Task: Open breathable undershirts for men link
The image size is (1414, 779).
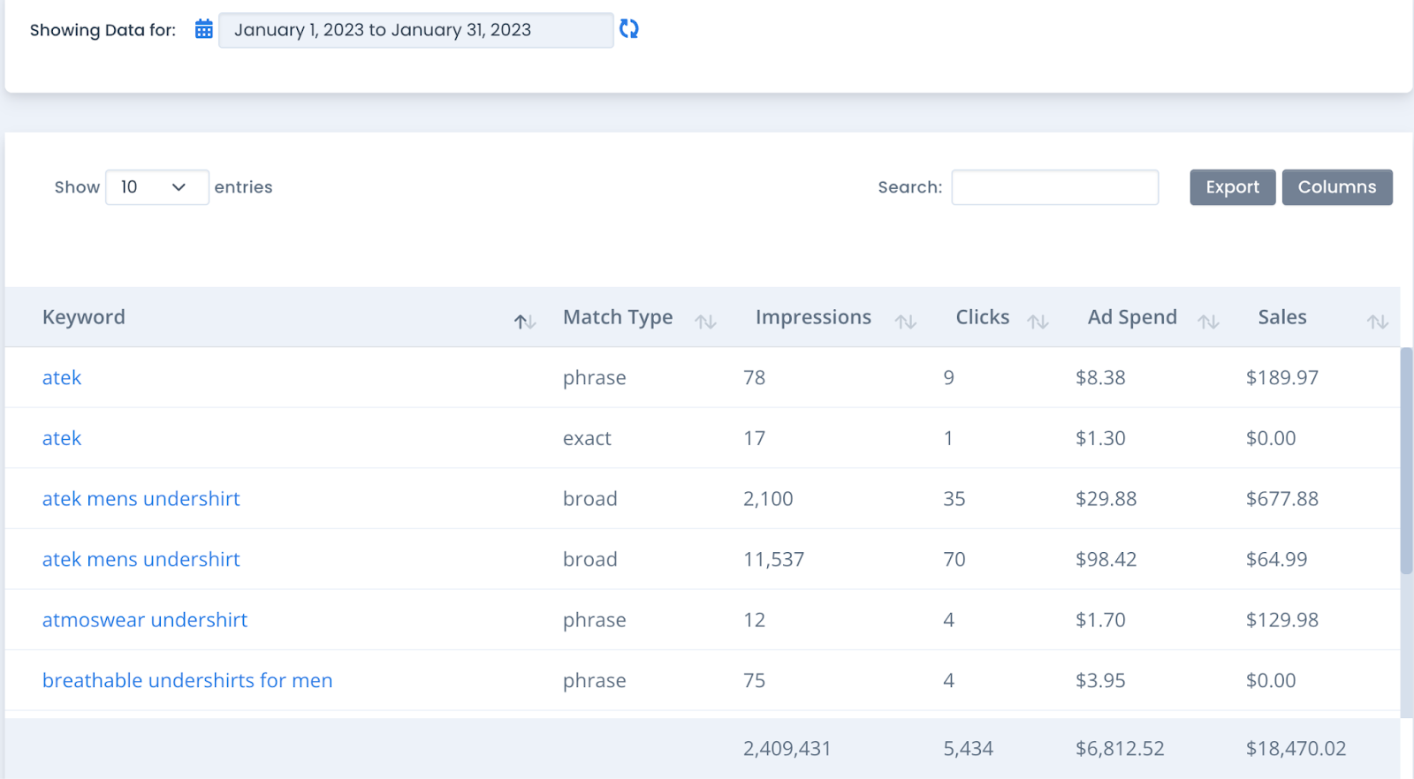Action: 187,681
